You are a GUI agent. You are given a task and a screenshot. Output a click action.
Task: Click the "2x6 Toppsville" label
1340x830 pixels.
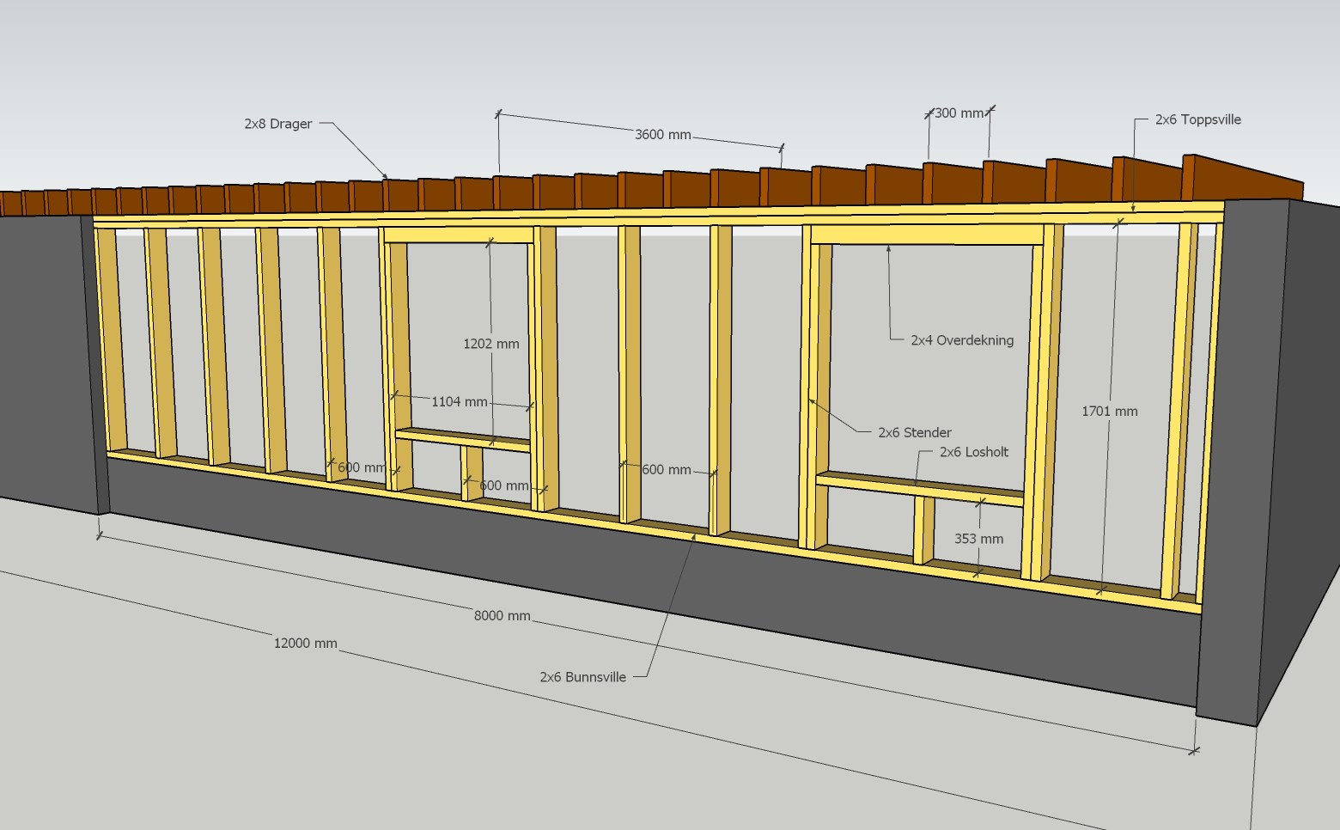coord(1197,119)
